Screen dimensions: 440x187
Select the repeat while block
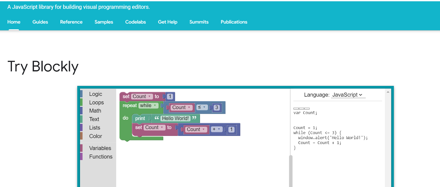[130, 105]
